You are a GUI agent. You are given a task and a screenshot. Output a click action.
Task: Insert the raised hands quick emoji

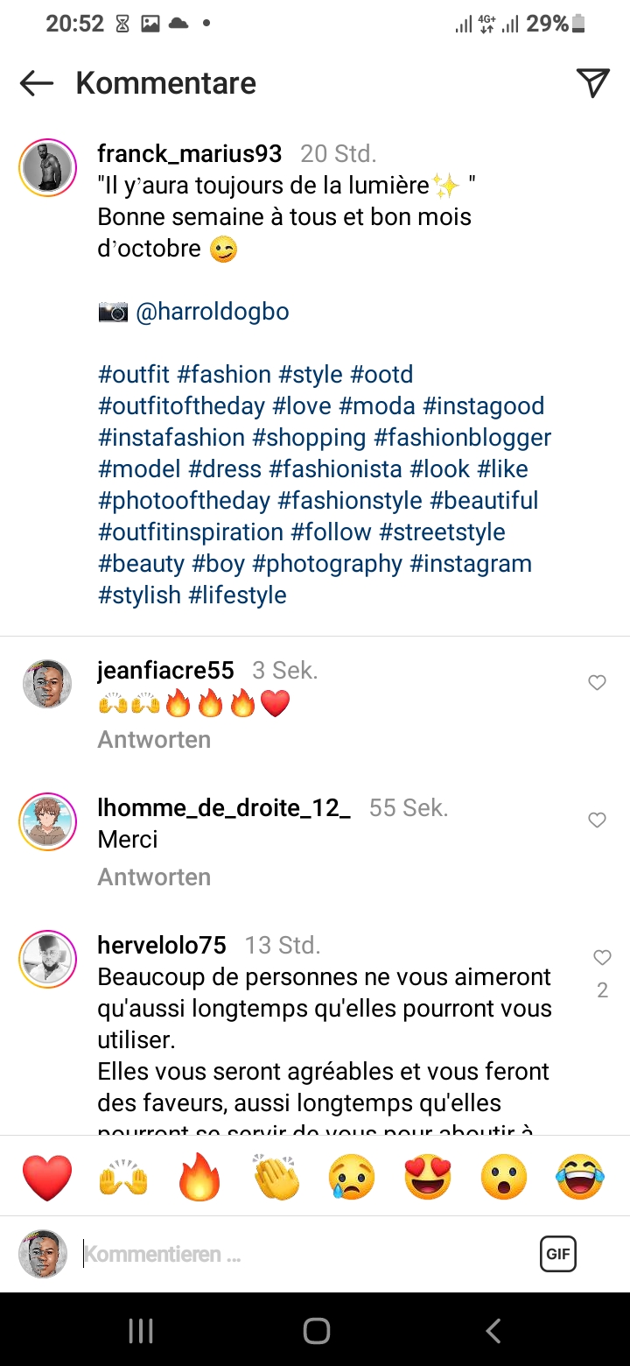pos(123,1178)
